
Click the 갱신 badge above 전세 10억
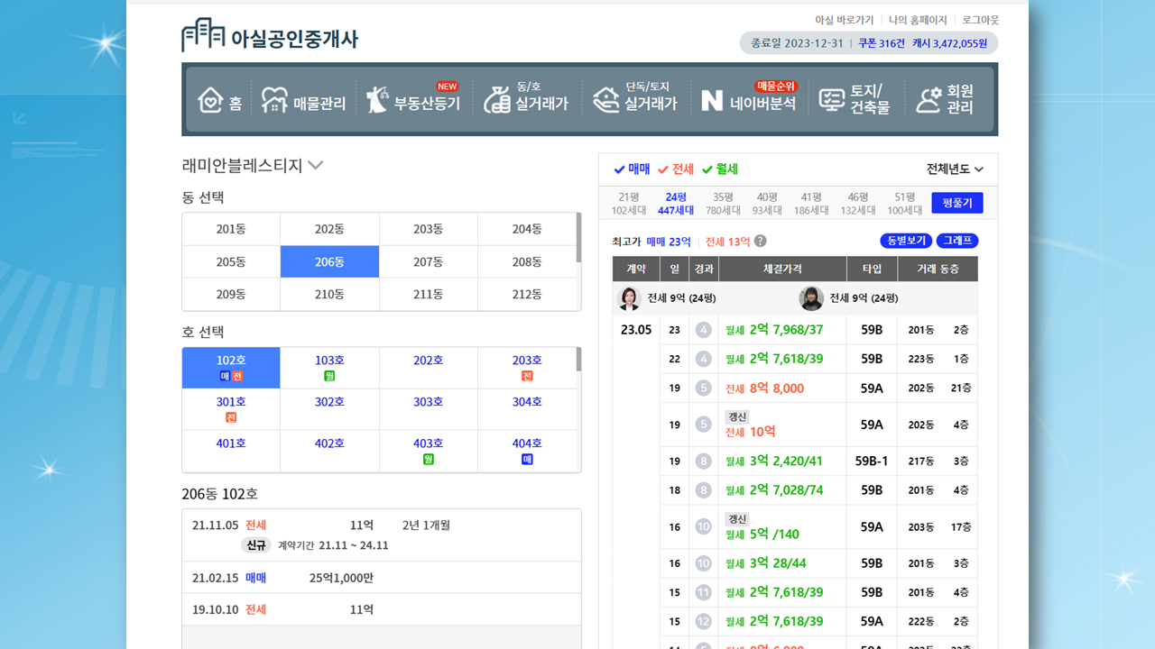[737, 417]
